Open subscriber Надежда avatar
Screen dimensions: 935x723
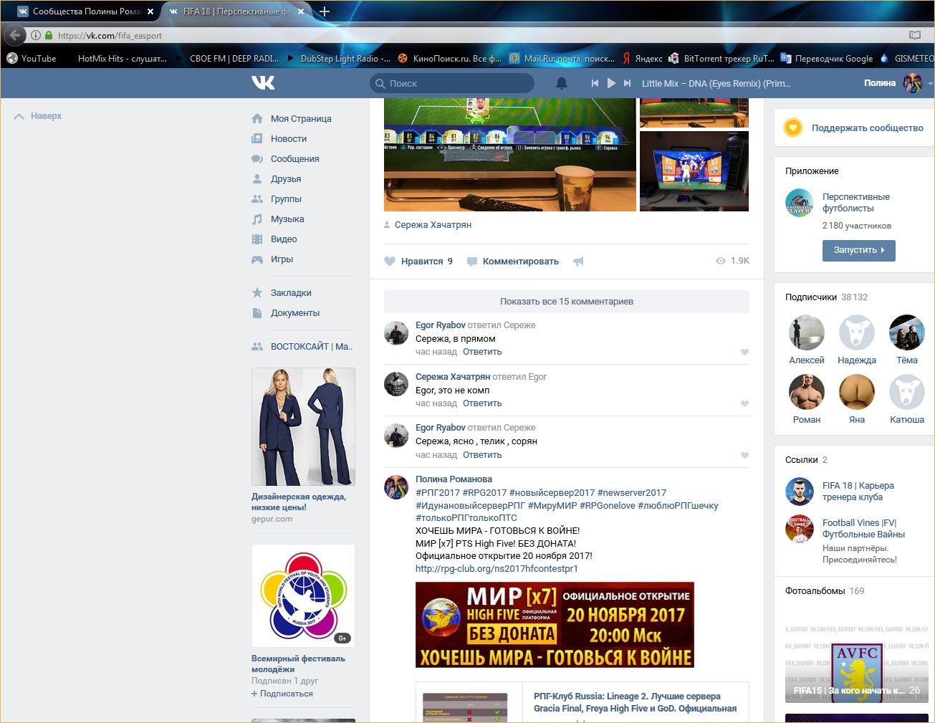857,332
